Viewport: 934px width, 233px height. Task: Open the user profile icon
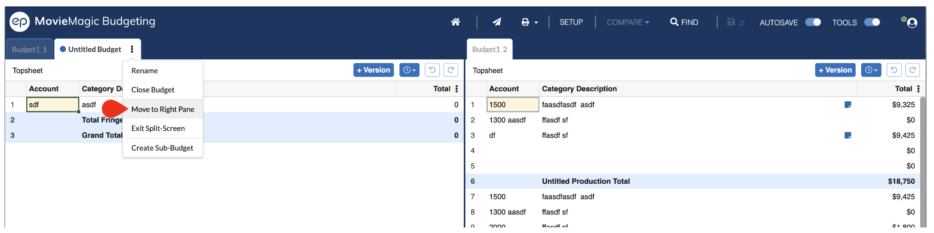[x=911, y=23]
